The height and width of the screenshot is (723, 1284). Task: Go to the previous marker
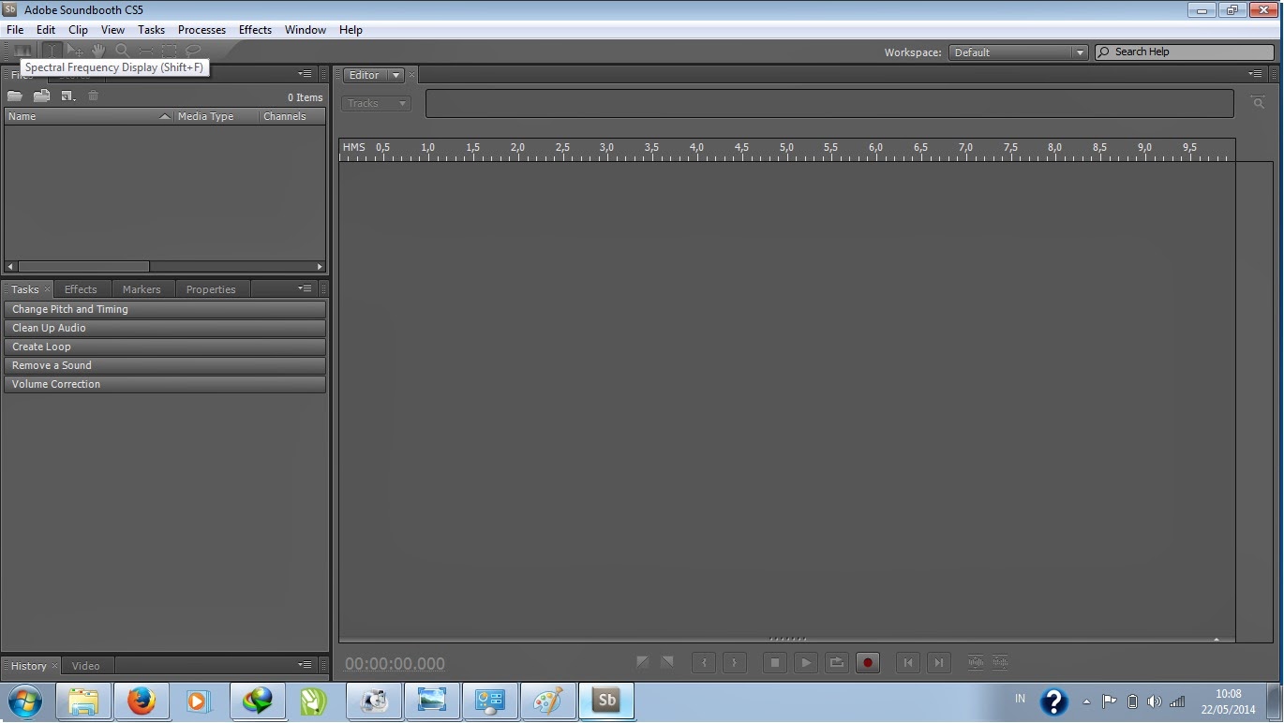[x=907, y=663]
